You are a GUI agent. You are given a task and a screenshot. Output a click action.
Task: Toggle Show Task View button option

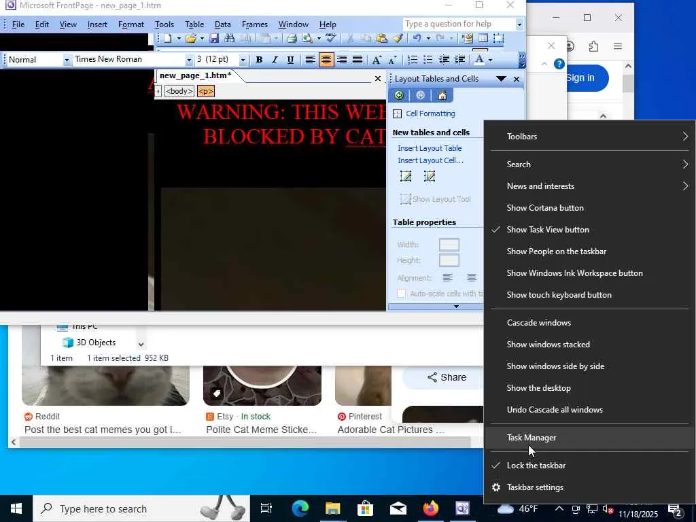[589, 230]
